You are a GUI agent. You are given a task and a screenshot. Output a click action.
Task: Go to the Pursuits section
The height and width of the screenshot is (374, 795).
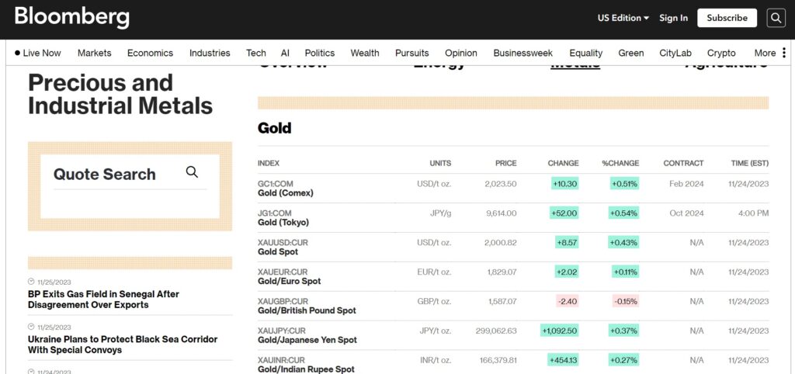tap(411, 53)
